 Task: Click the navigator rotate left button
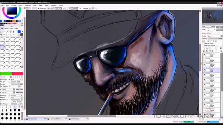point(217,30)
